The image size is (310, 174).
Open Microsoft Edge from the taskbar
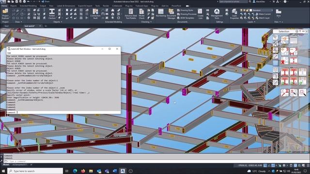pos(75,171)
